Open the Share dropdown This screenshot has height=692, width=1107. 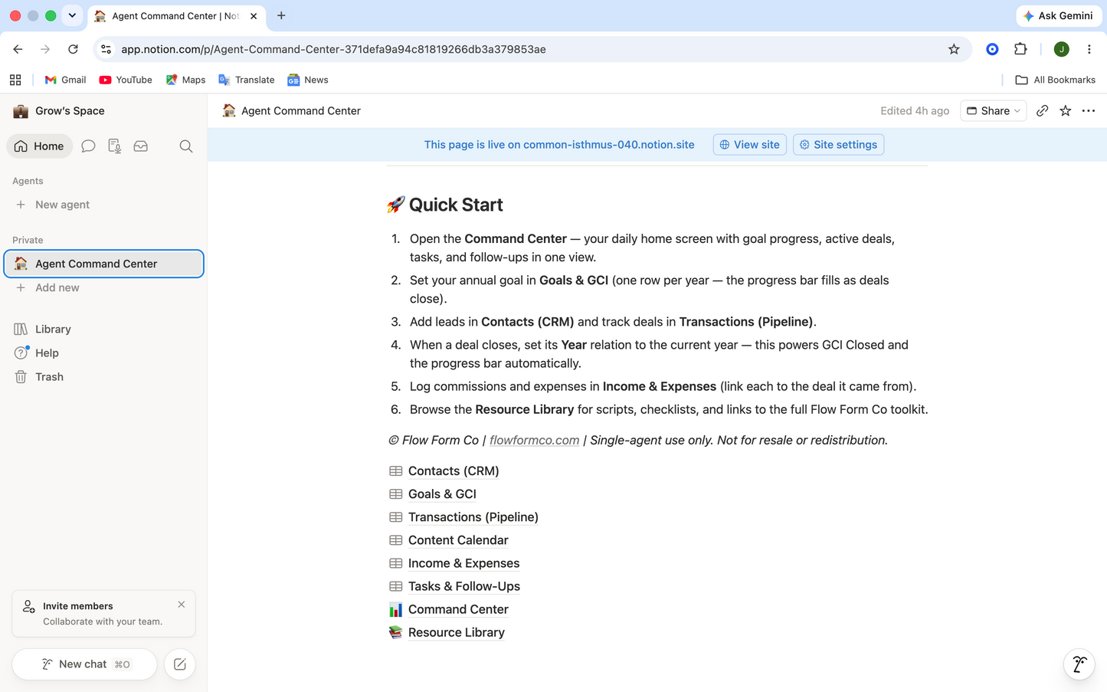[x=993, y=111]
